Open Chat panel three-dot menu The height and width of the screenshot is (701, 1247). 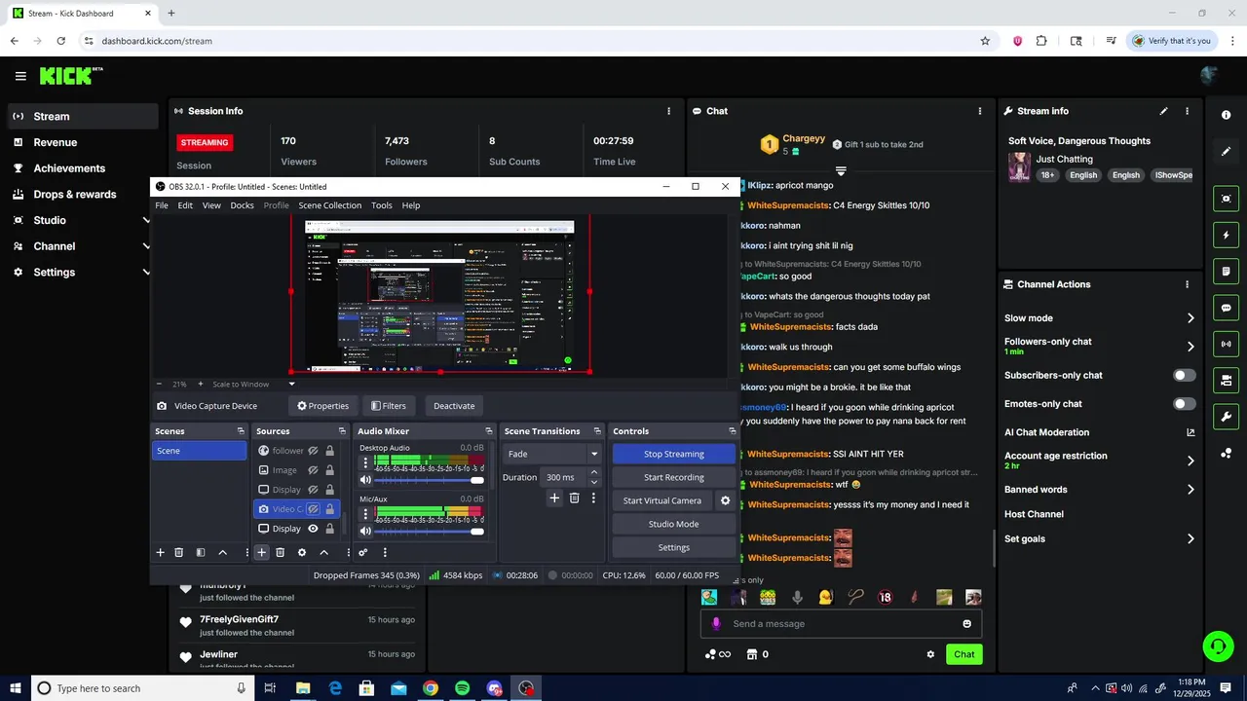point(980,111)
